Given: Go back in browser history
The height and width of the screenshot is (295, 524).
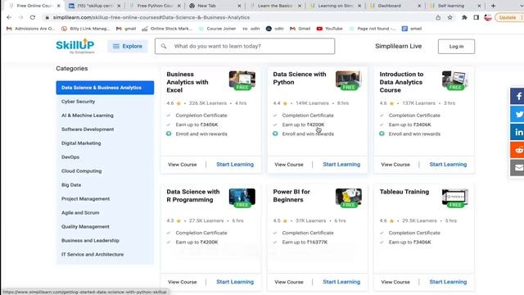Looking at the screenshot, I should tap(9, 17).
